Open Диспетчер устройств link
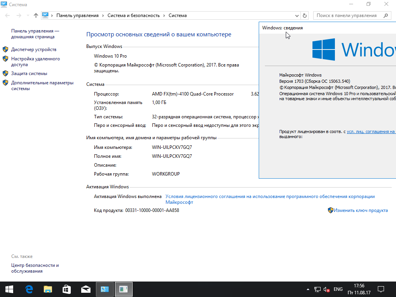Viewport: 396px width, 297px height. (x=34, y=49)
